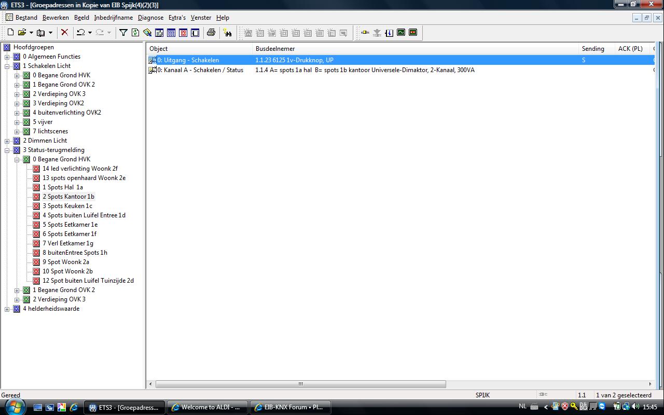Click the green refresh document toolbar icon
Image resolution: width=664 pixels, height=415 pixels.
pos(135,33)
